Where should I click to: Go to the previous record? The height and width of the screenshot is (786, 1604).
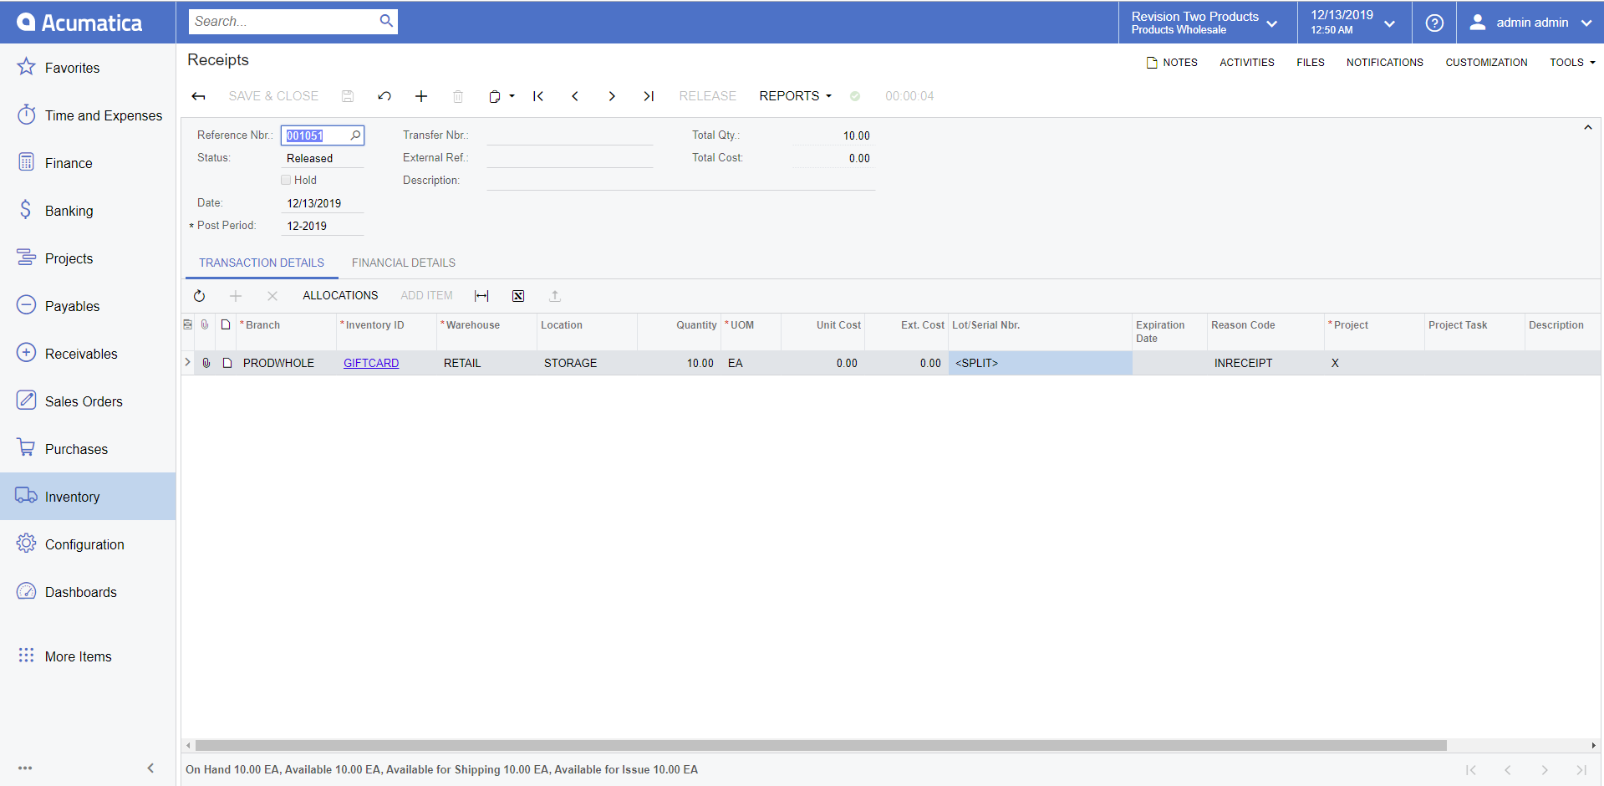tap(575, 96)
